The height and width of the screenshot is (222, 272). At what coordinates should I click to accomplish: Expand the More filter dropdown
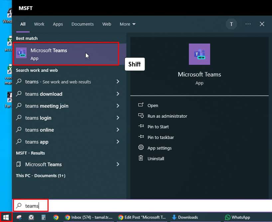click(127, 24)
